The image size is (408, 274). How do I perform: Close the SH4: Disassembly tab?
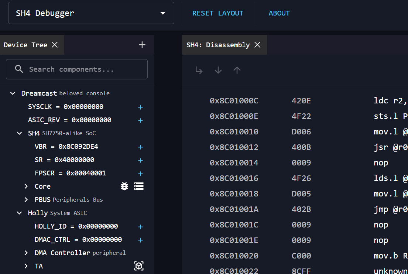[x=257, y=45]
